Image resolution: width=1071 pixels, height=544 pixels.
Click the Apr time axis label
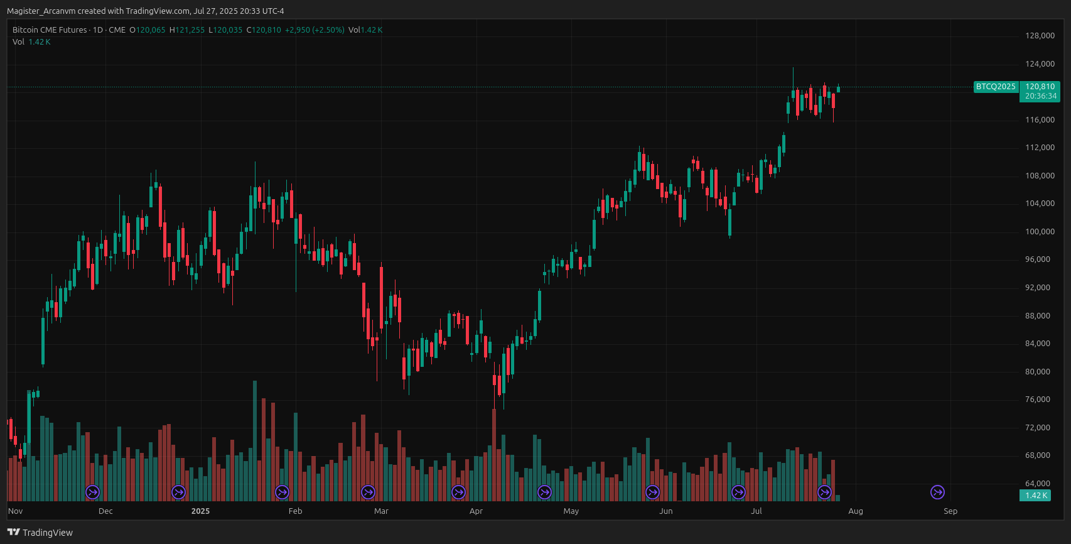476,511
